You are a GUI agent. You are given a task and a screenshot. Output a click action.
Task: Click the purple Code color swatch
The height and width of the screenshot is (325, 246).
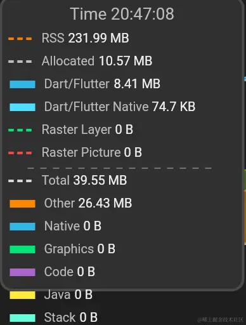[22, 272]
